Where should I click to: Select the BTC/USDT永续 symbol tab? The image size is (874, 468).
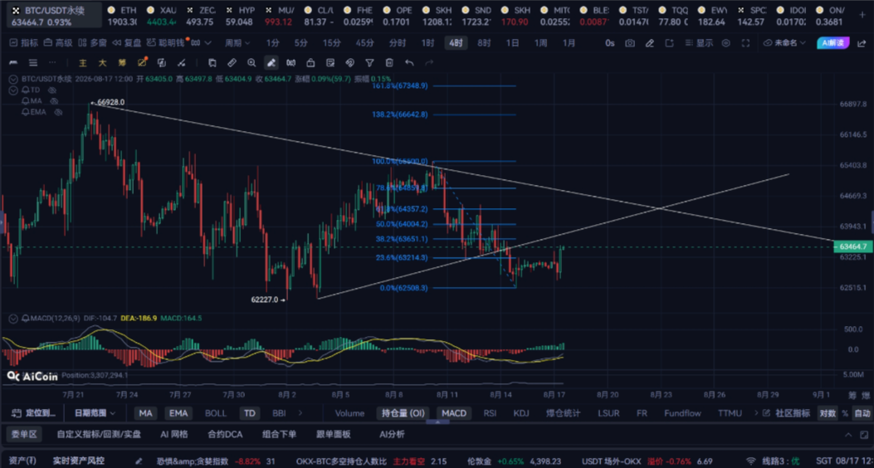[x=54, y=16]
